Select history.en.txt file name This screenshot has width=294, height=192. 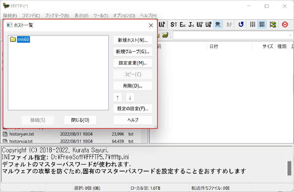[22, 134]
